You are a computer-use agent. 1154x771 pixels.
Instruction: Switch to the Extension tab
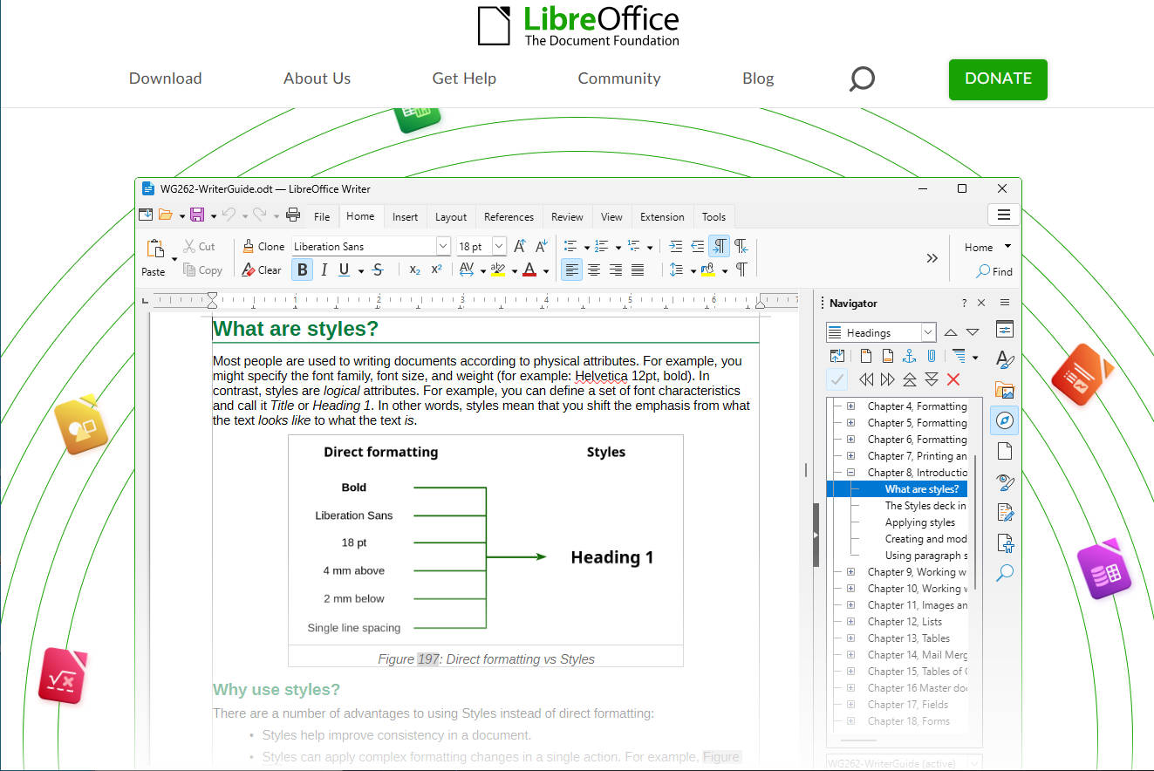pos(662,217)
